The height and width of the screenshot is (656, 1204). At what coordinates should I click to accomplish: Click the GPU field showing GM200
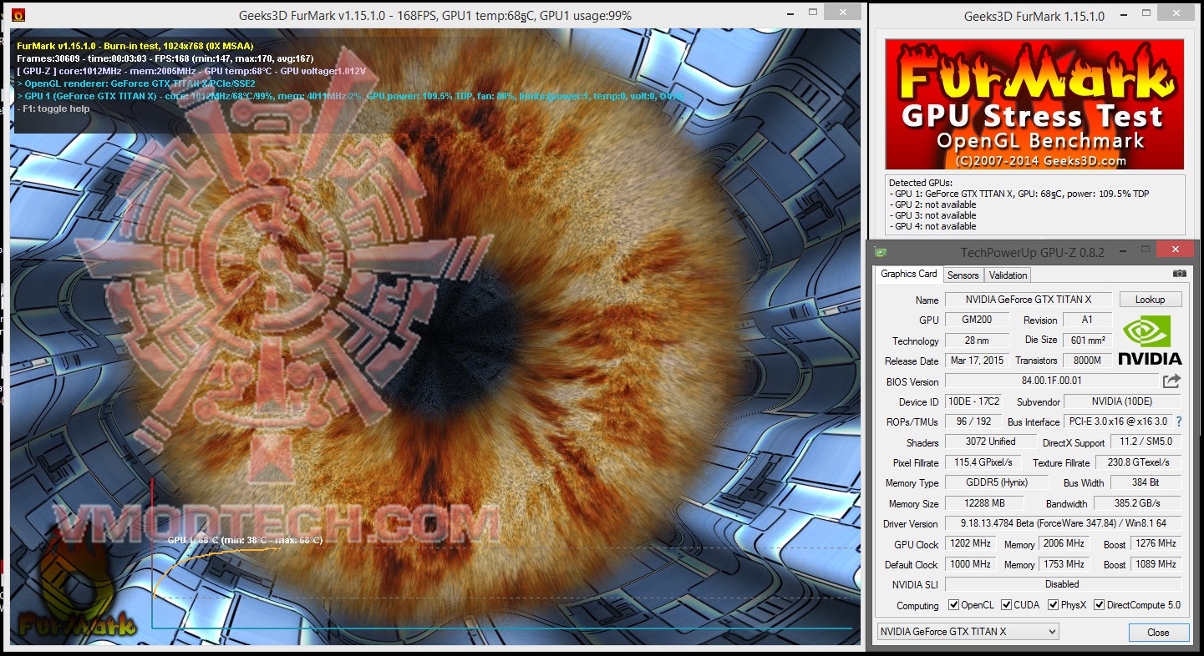pos(978,320)
